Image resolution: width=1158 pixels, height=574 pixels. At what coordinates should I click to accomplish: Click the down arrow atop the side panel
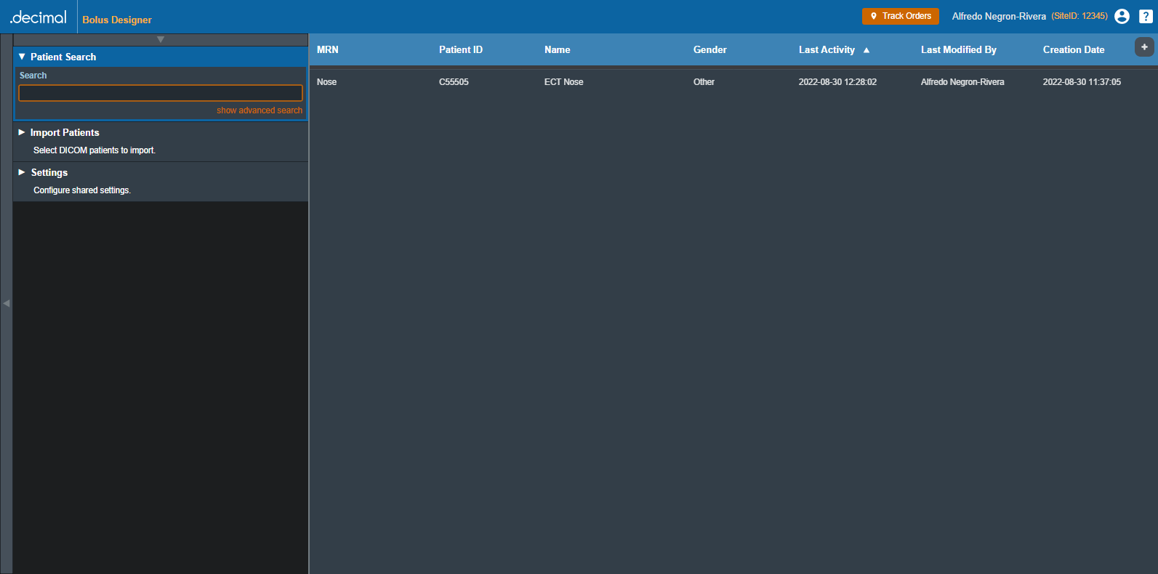[161, 39]
